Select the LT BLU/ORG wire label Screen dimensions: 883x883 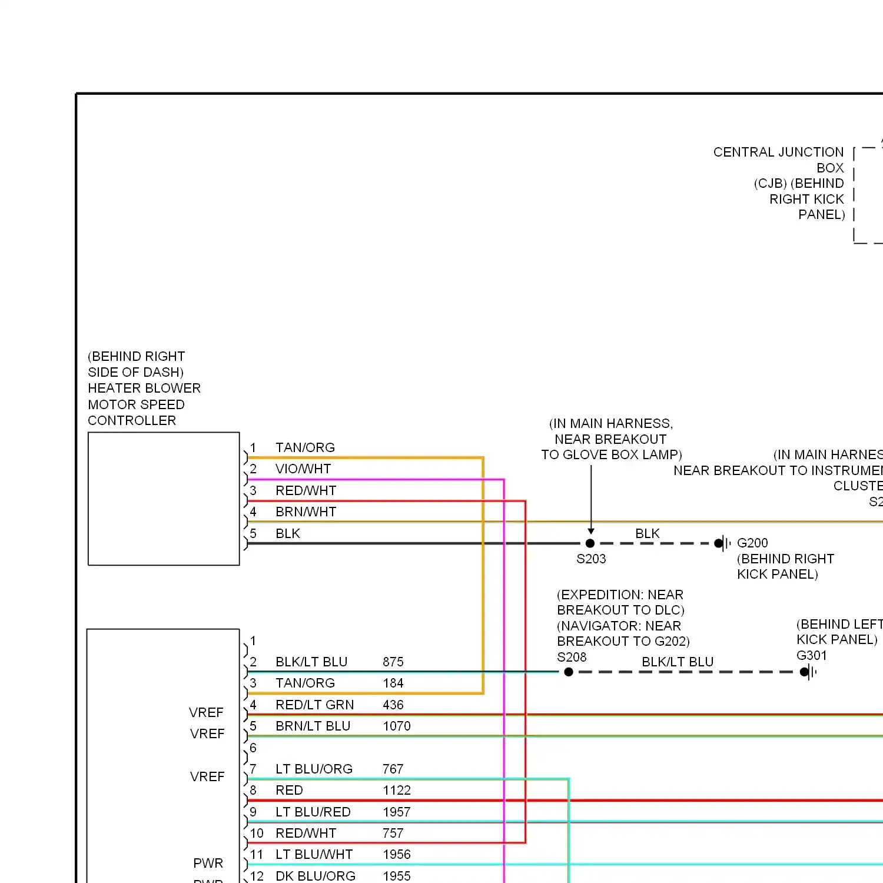pyautogui.click(x=314, y=769)
